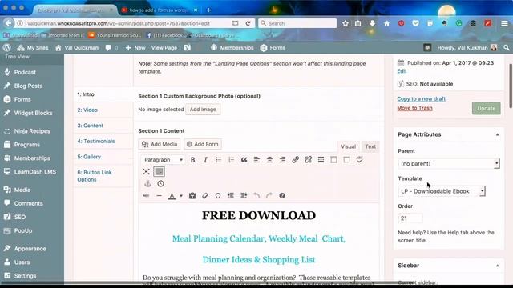Click Add Form button
513x288 pixels.
coord(203,144)
